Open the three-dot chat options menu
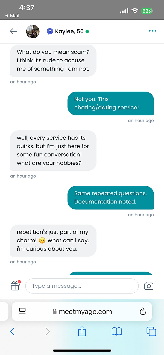 [153, 31]
